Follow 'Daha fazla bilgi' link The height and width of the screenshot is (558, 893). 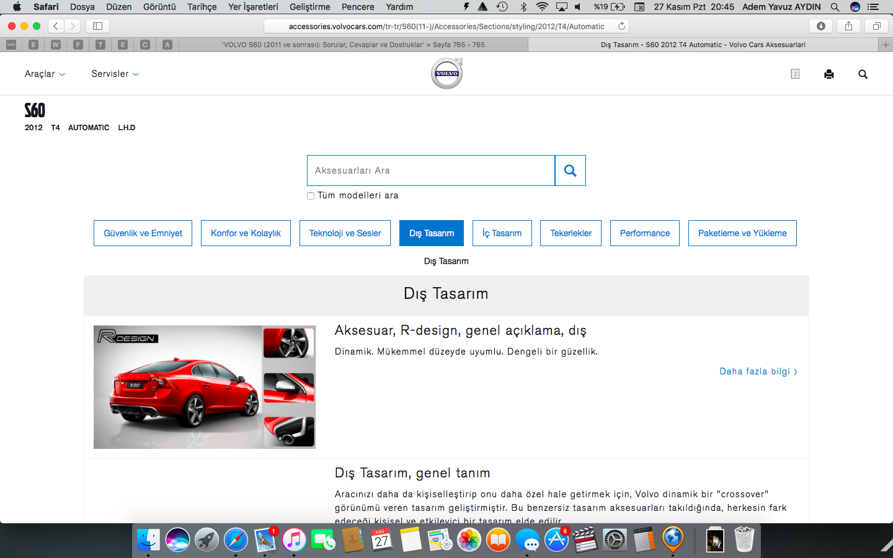(758, 371)
